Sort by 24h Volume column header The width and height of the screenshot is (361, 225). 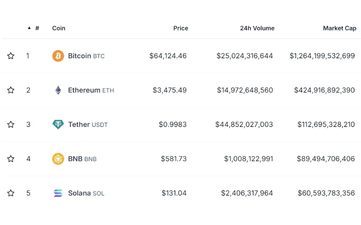pos(257,28)
